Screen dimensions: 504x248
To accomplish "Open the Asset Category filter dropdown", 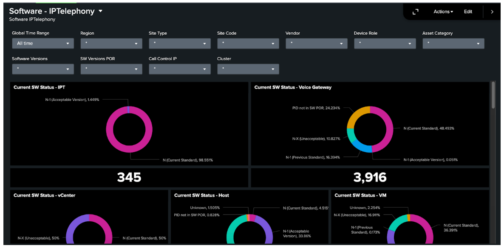I will 453,43.
